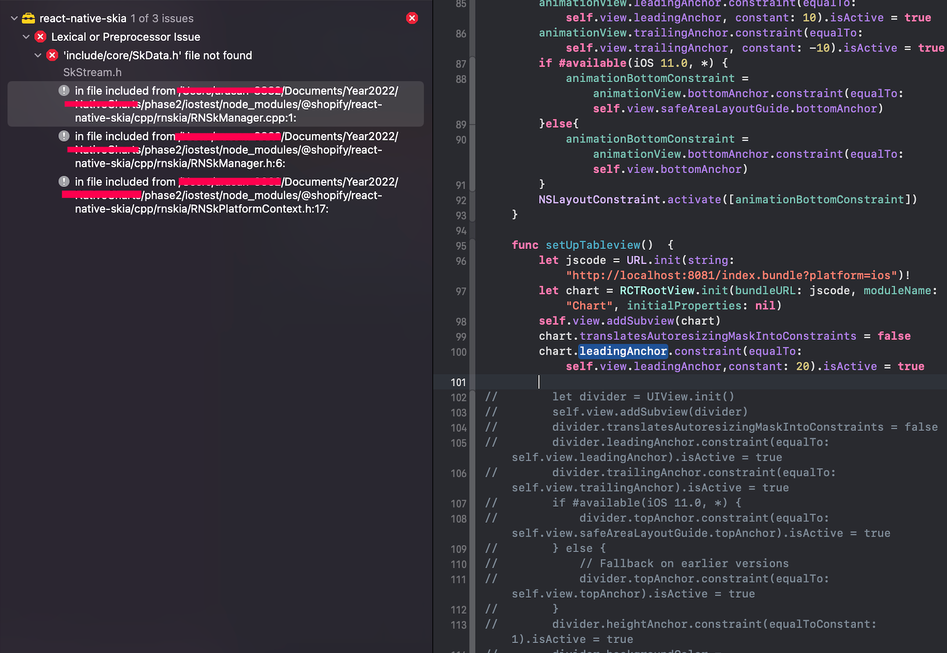Click the error icon beside Lexical or Preprocessor Issue
The image size is (947, 653).
pos(40,37)
